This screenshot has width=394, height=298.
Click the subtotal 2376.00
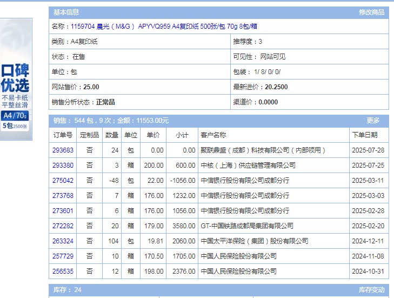[x=184, y=271]
